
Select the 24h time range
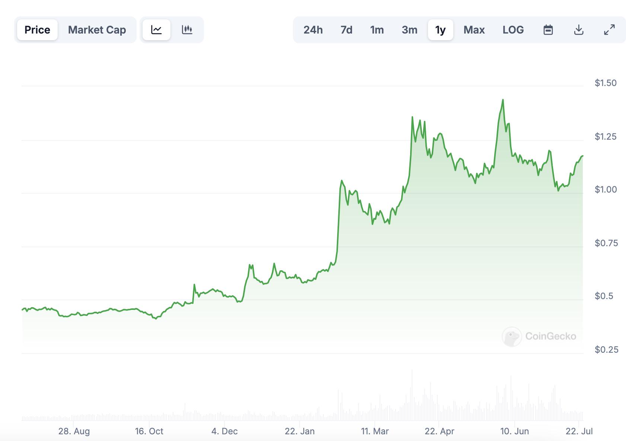(313, 30)
